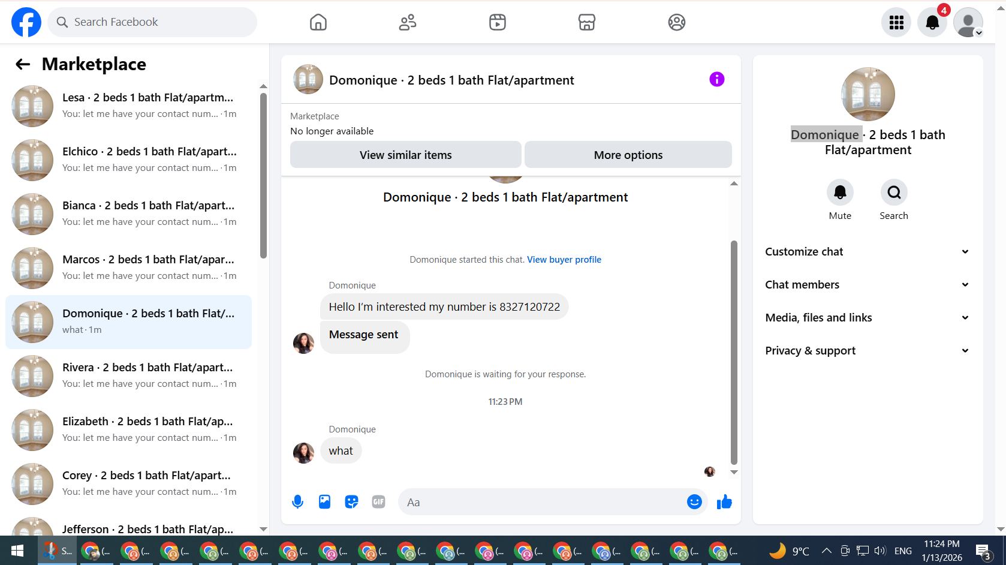Open the account profile avatar menu

click(968, 22)
